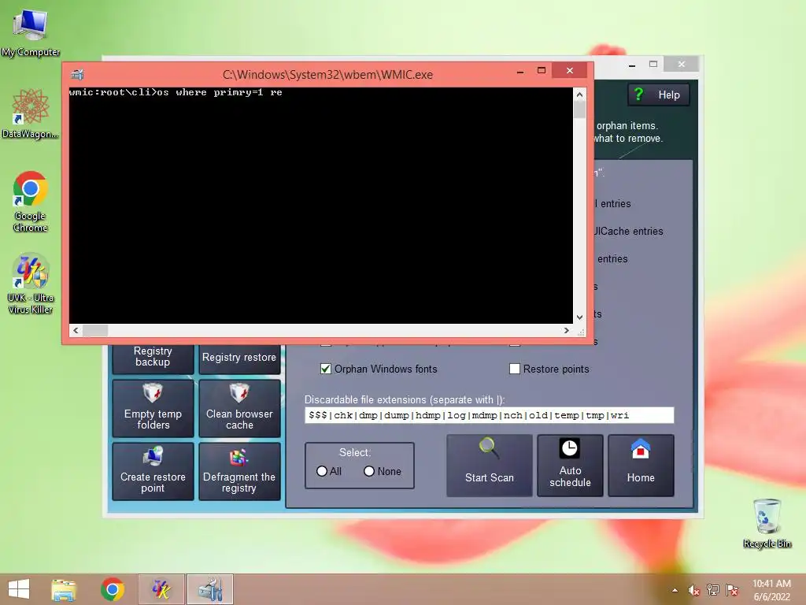Click the discardable file extensions field
806x605 pixels.
coord(489,415)
